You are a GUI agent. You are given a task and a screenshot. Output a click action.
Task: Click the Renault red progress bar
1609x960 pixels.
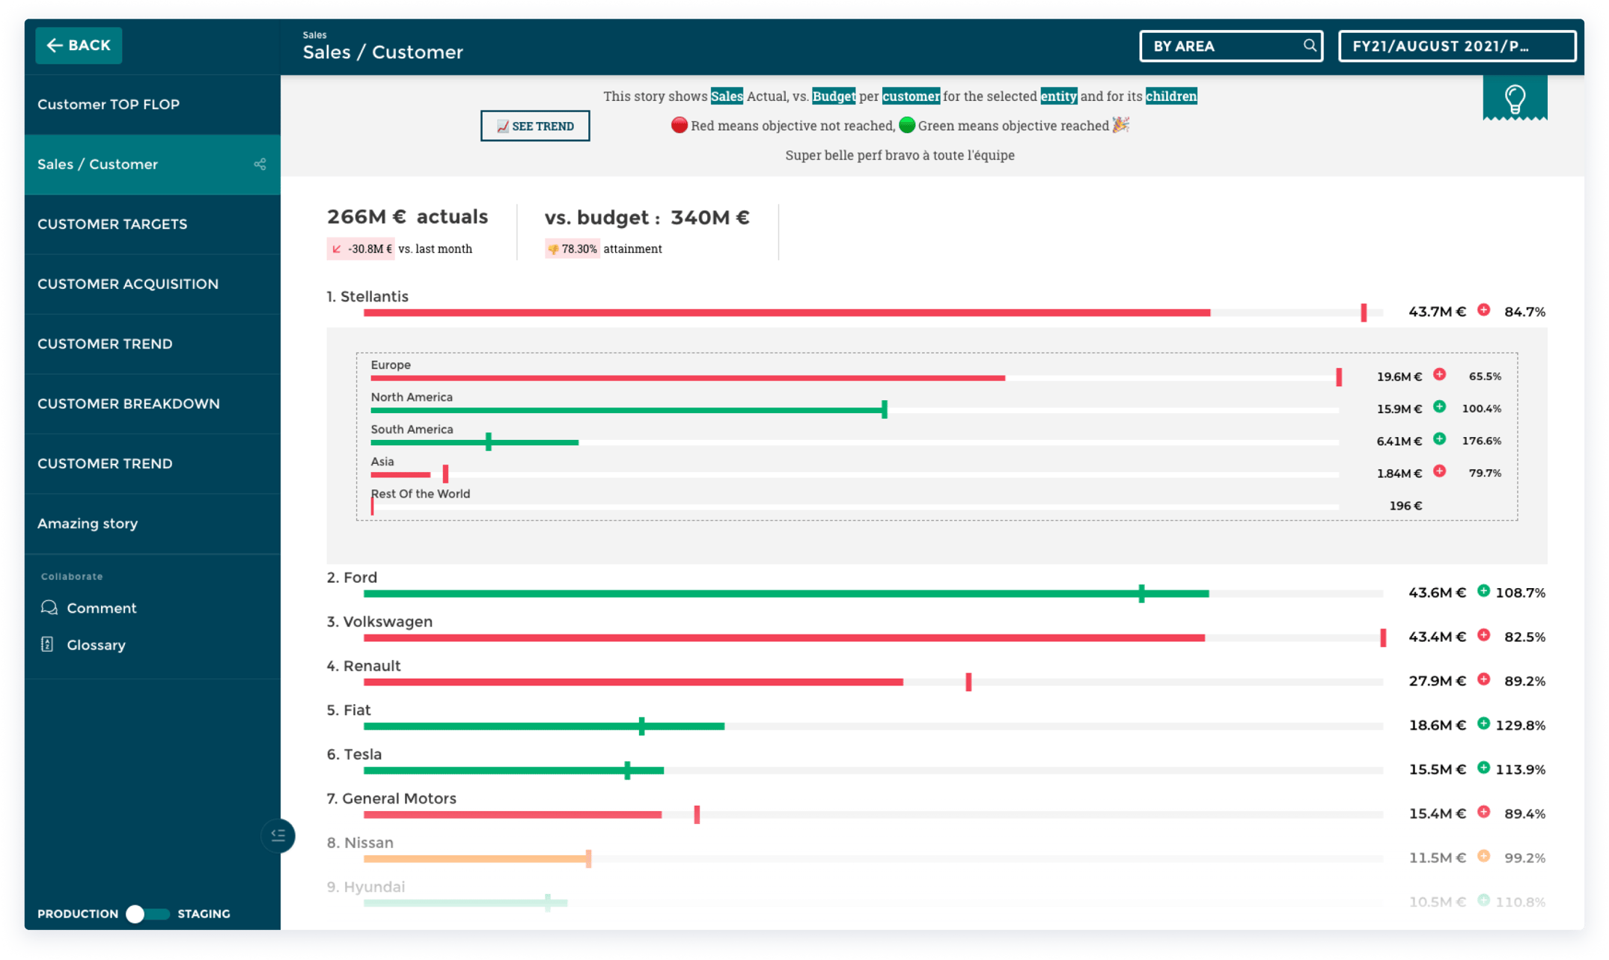pos(633,682)
